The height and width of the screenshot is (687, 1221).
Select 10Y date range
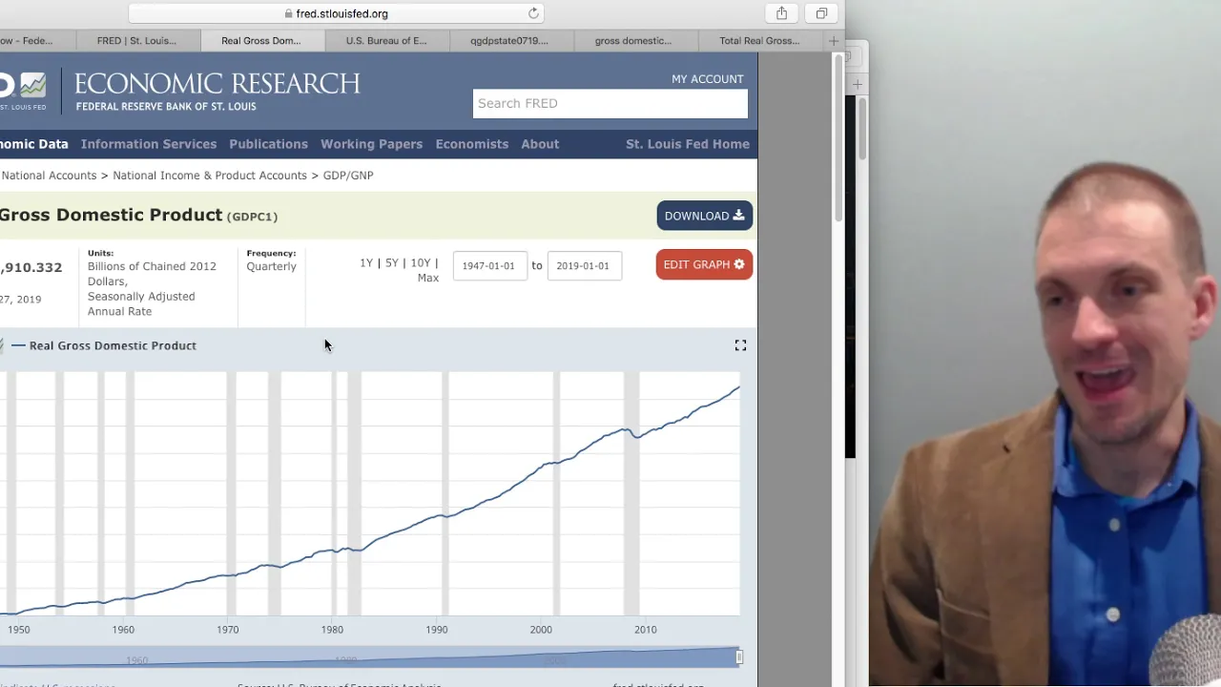coord(420,263)
